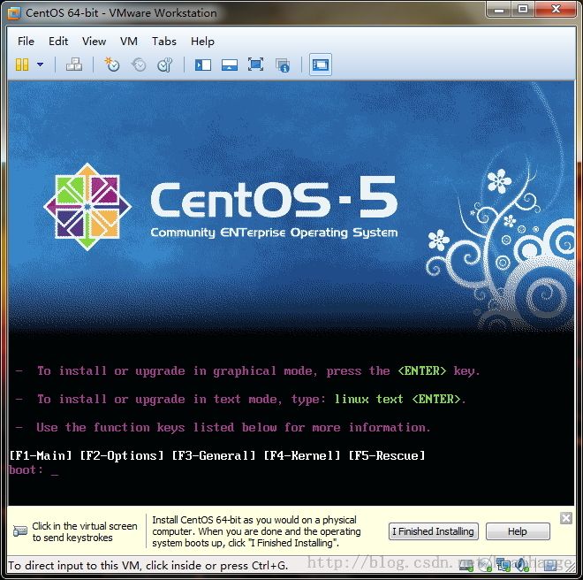The width and height of the screenshot is (583, 580).
Task: Click the hard disk status icon
Action: (466, 565)
